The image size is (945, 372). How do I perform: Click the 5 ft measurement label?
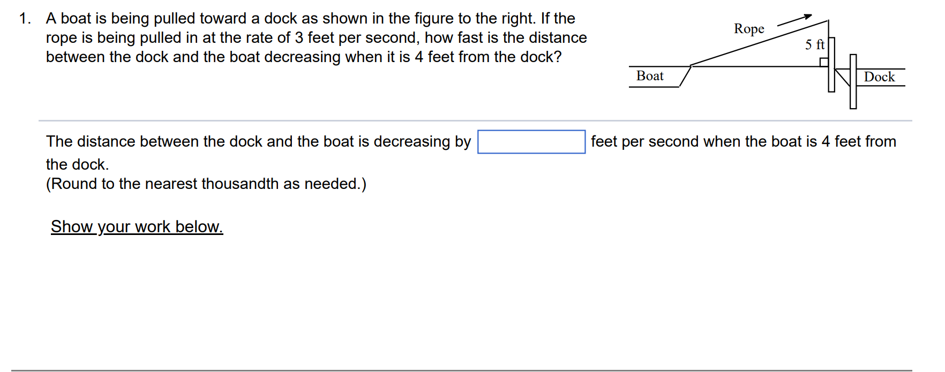click(x=814, y=45)
